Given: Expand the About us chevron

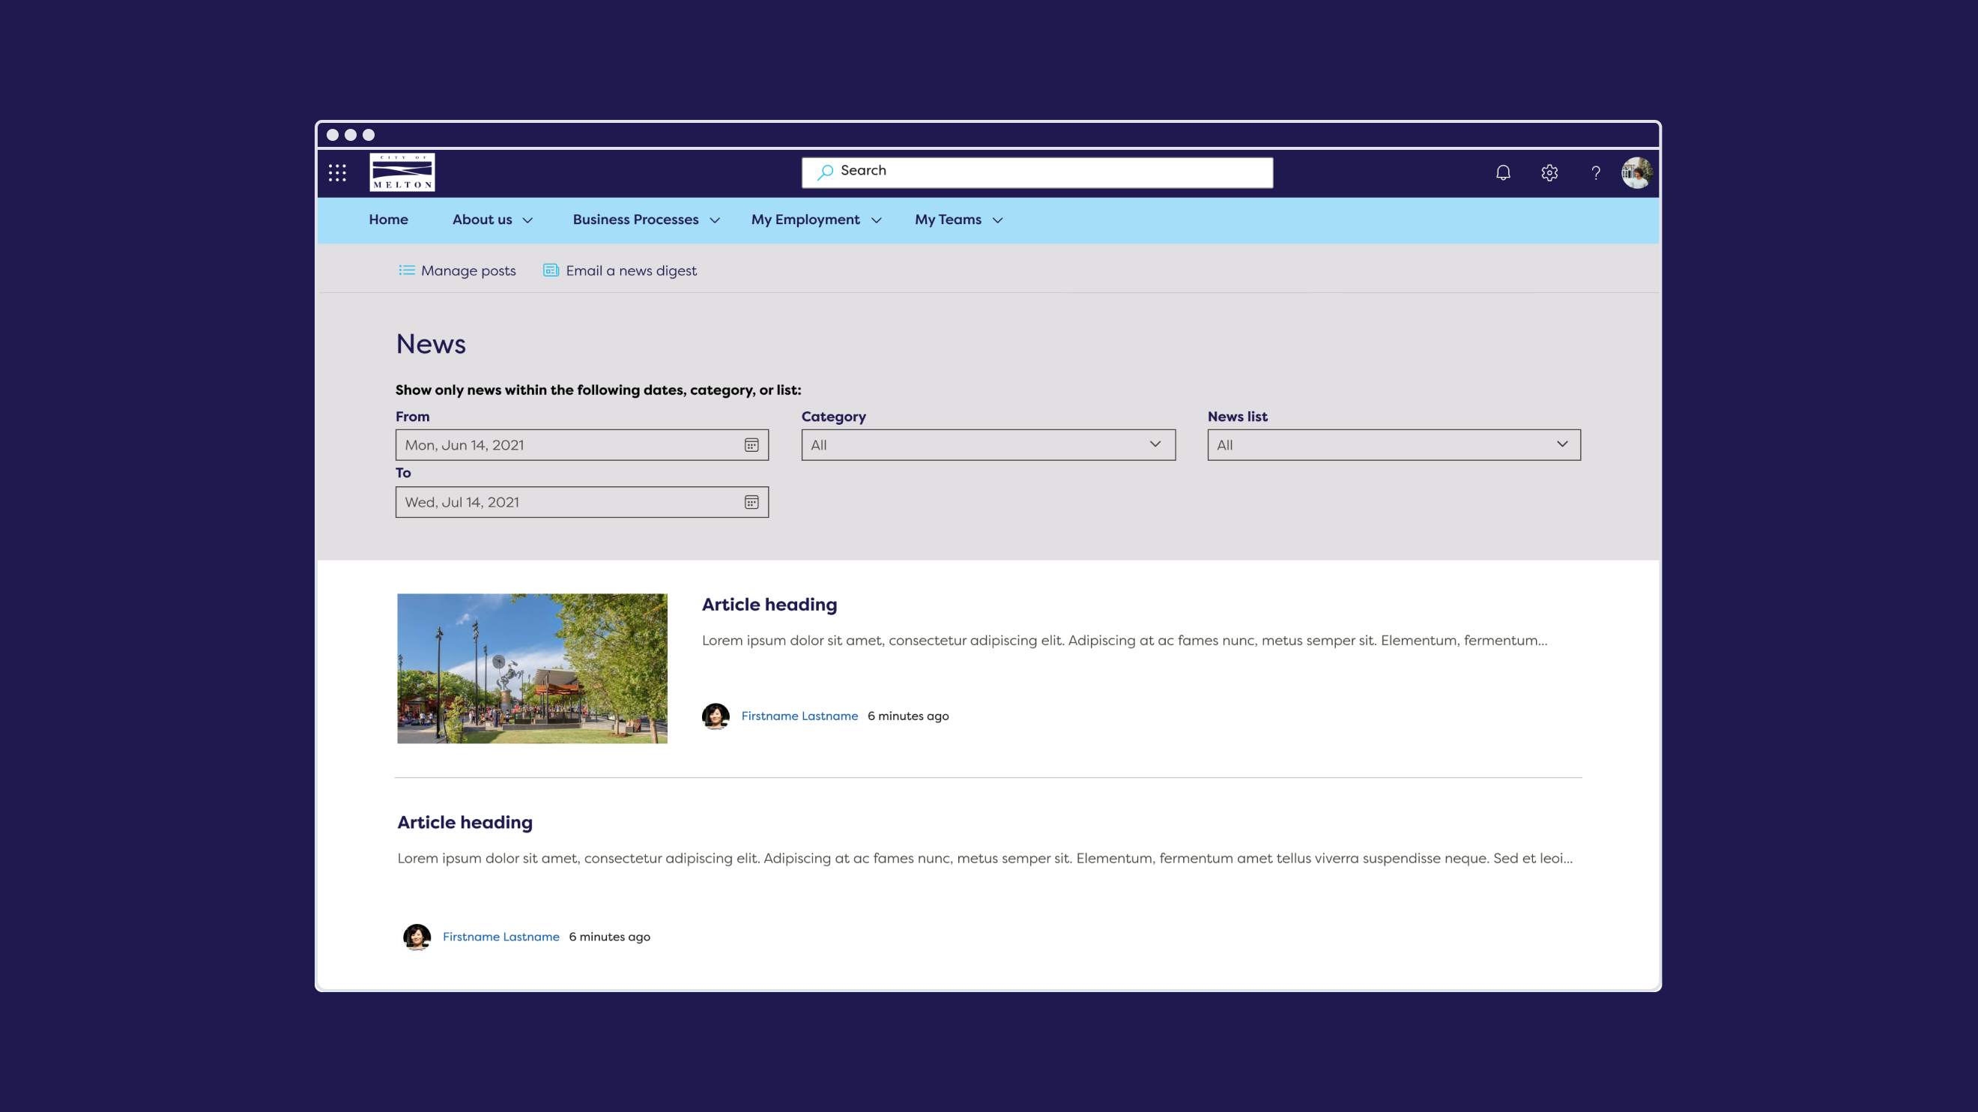Looking at the screenshot, I should 527,220.
